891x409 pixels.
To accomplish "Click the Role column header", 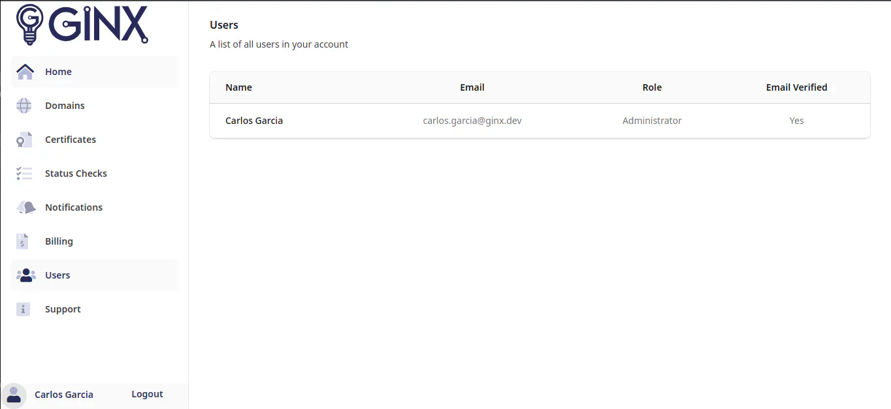I will [x=652, y=87].
